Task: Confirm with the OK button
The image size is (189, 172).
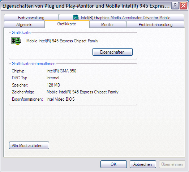Action: coord(113,164)
